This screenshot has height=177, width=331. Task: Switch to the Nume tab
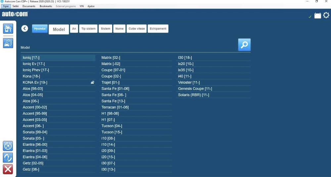[x=119, y=28]
